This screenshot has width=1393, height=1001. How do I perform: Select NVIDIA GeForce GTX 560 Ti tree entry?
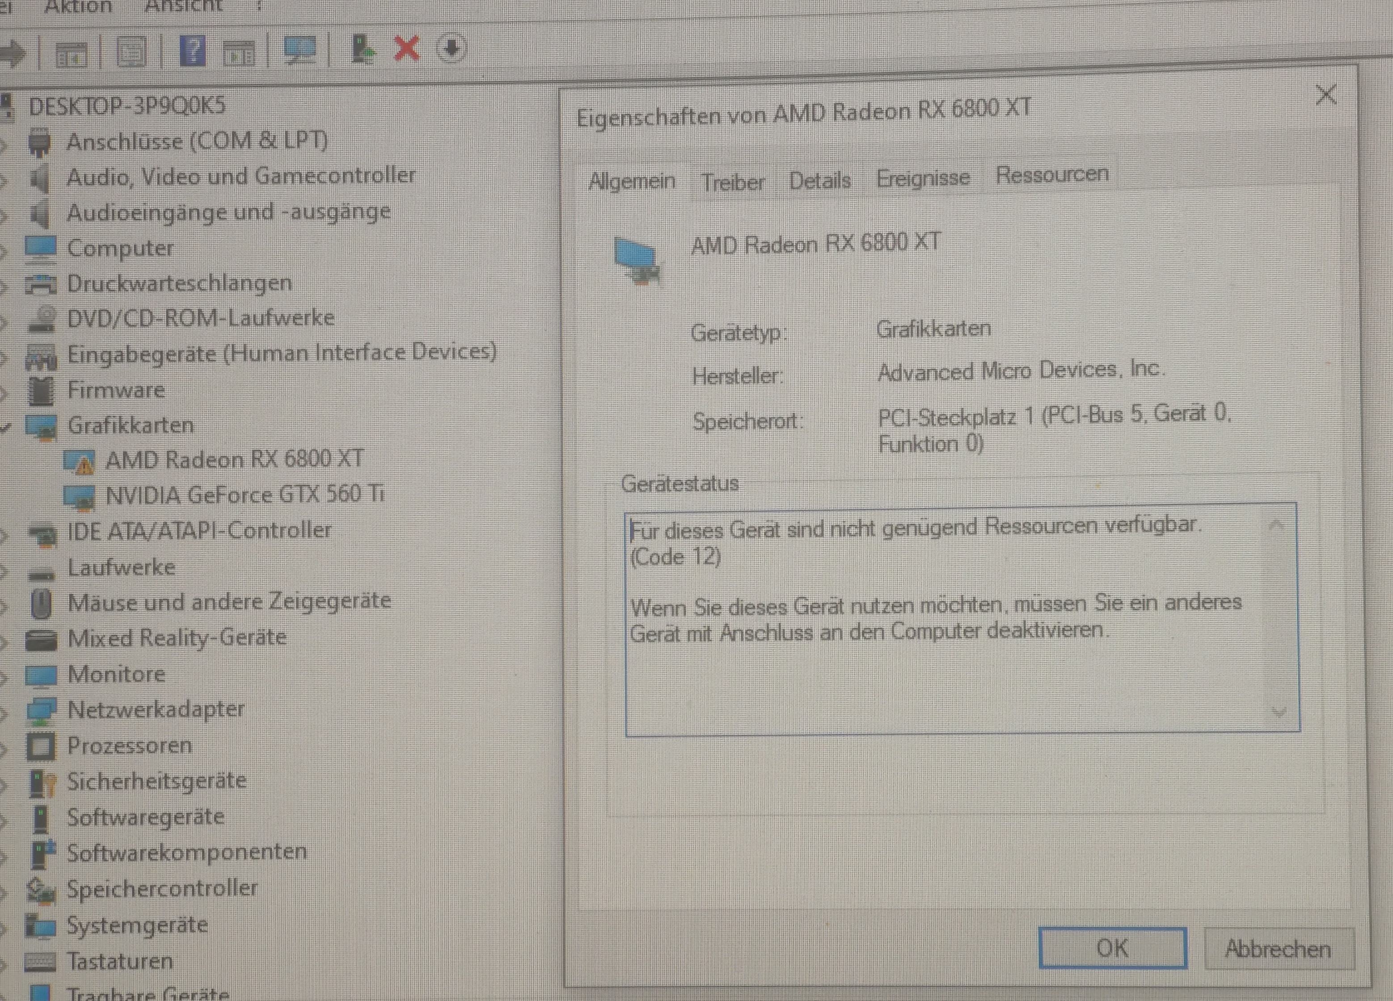[x=245, y=494]
